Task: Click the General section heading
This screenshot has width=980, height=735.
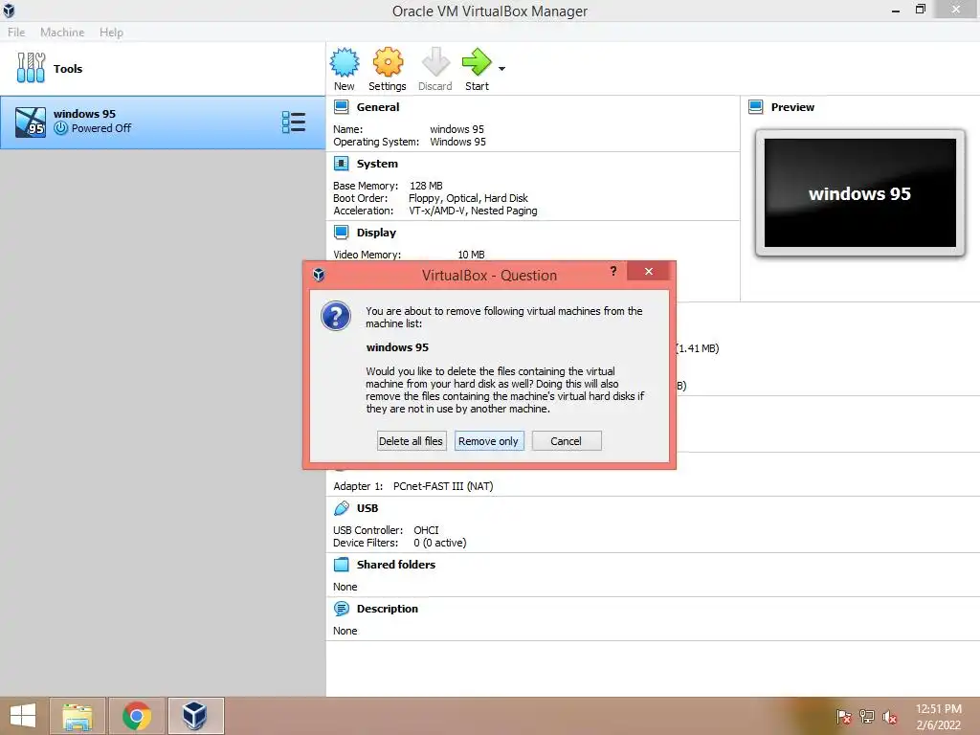Action: click(377, 107)
